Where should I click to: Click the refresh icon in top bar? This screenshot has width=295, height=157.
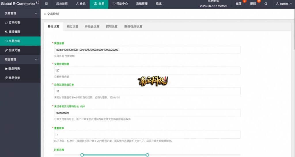tap(266, 4)
